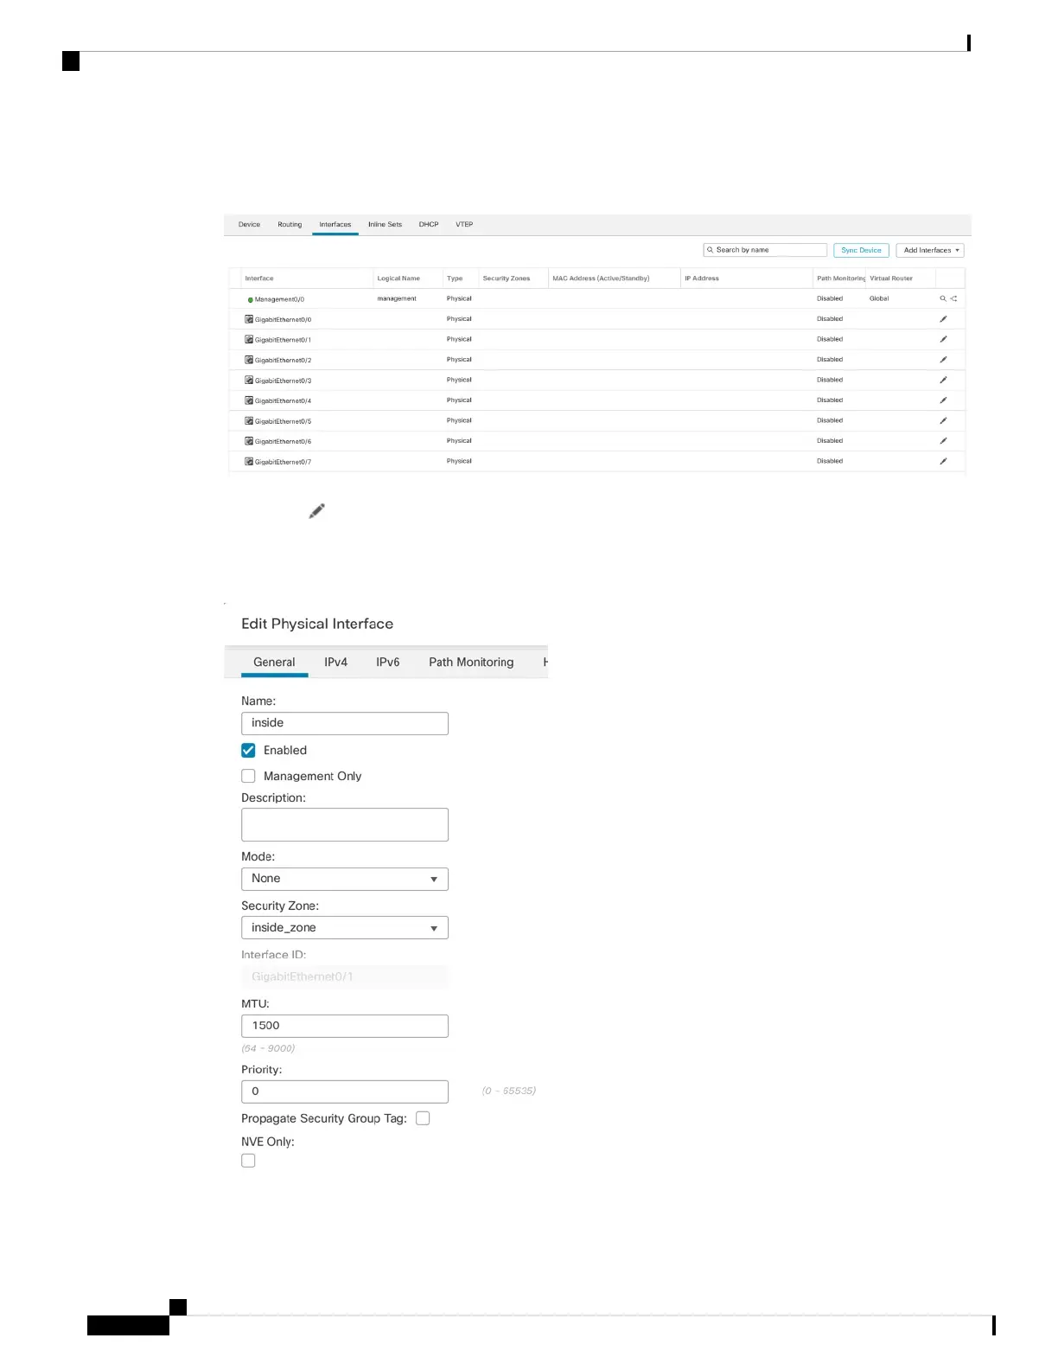Click the Name field containing inside
The width and height of the screenshot is (1058, 1370).
click(x=345, y=723)
